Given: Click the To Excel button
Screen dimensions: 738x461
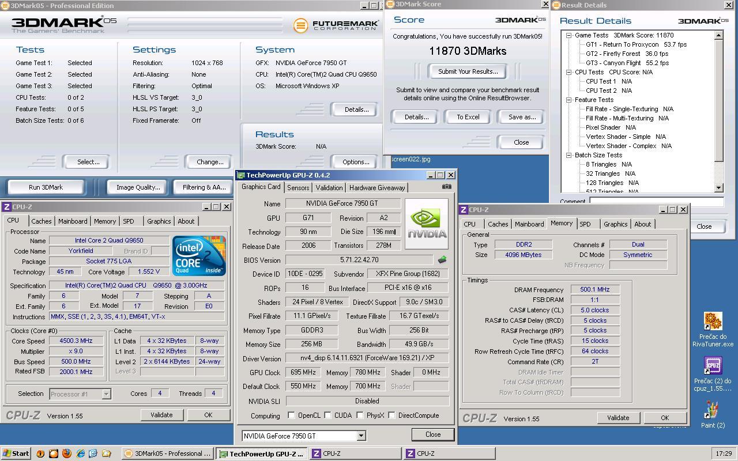Looking at the screenshot, I should point(468,117).
